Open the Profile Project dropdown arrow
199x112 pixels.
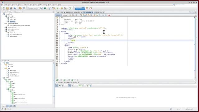[72, 8]
